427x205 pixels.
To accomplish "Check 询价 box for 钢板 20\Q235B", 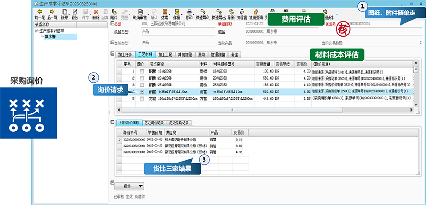I will pos(141,78).
